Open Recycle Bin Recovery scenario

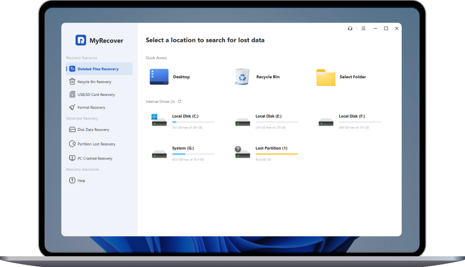pos(94,82)
